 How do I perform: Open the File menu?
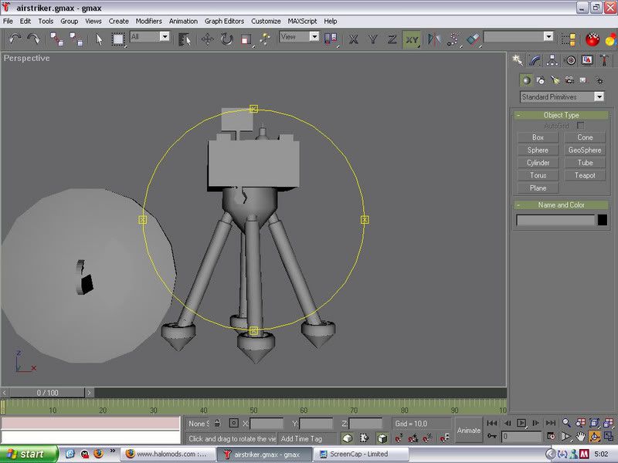(x=8, y=22)
